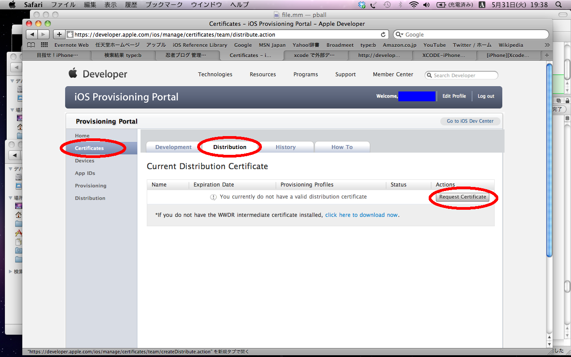This screenshot has height=357, width=571.
Task: Open Edit Profile
Action: [x=454, y=96]
